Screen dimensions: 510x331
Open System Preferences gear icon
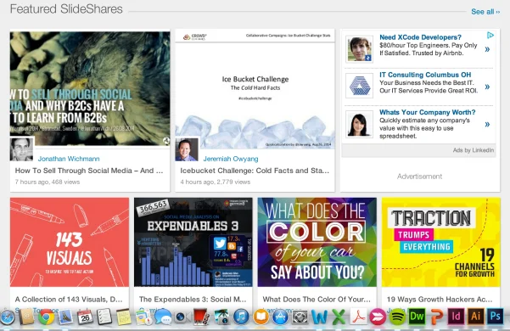tap(300, 317)
